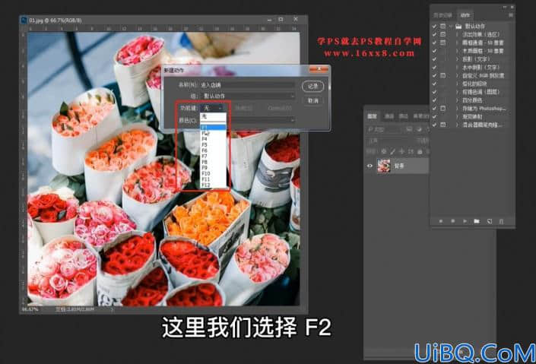Click the Record button icon in Actions panel
The image size is (536, 364).
[x=452, y=221]
